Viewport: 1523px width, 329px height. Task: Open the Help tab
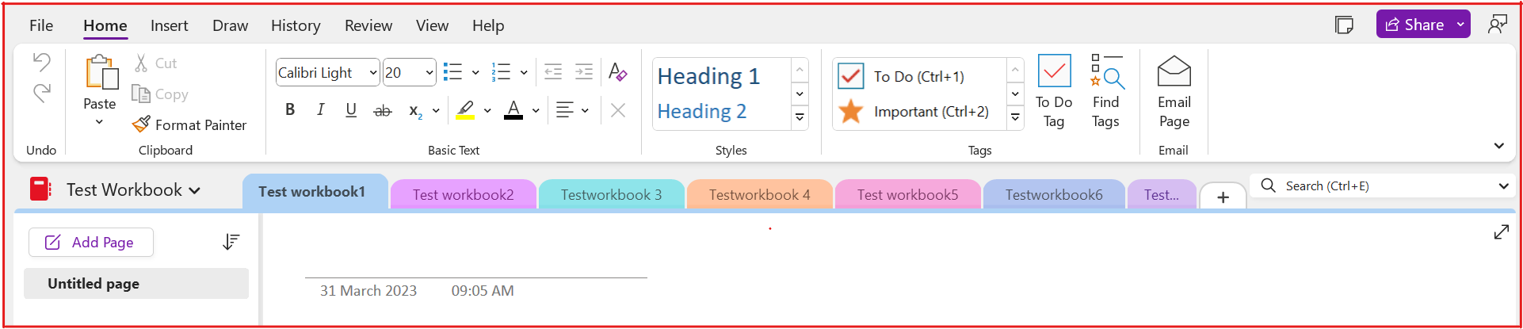(x=488, y=25)
